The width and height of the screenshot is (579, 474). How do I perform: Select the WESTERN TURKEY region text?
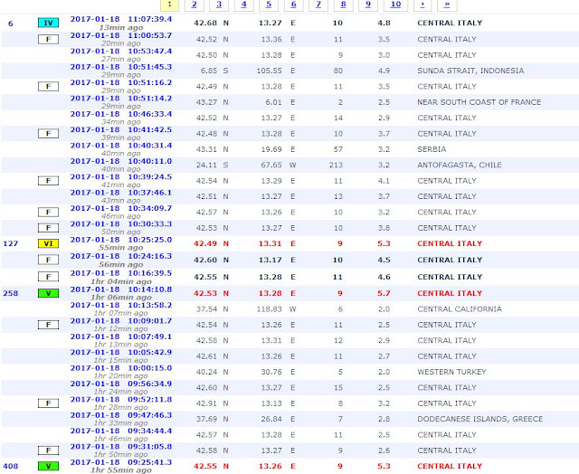[451, 372]
